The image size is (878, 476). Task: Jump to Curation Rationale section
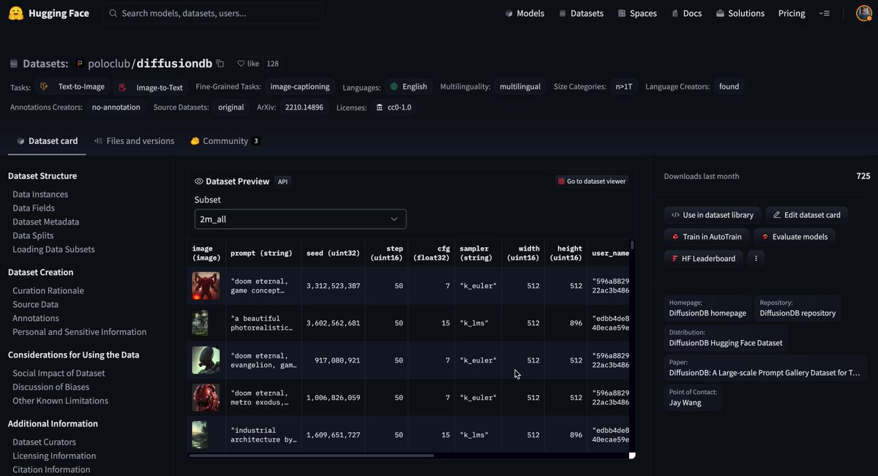tap(48, 290)
